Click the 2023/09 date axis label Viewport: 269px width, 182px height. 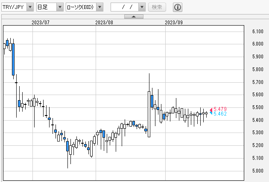pos(174,23)
